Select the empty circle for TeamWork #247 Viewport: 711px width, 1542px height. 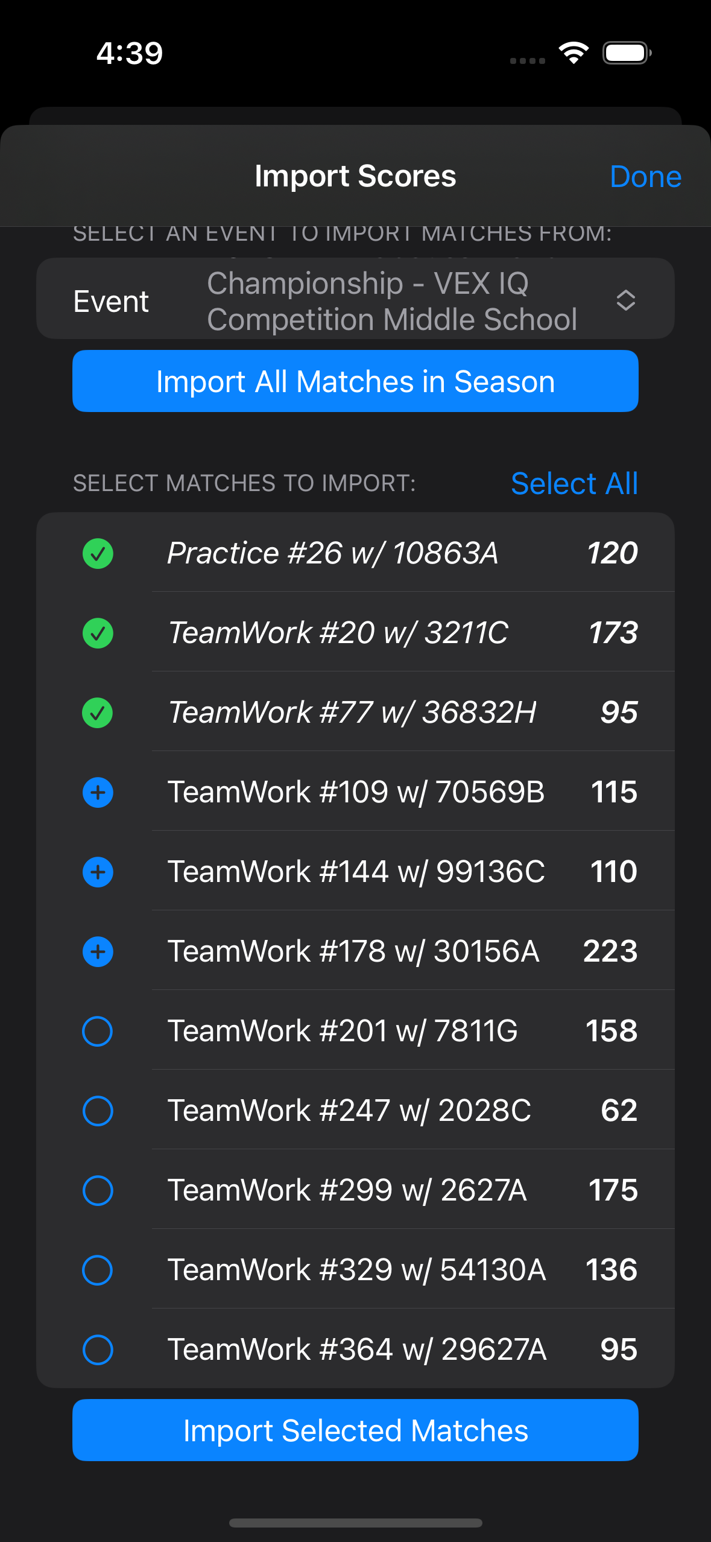pyautogui.click(x=98, y=1111)
